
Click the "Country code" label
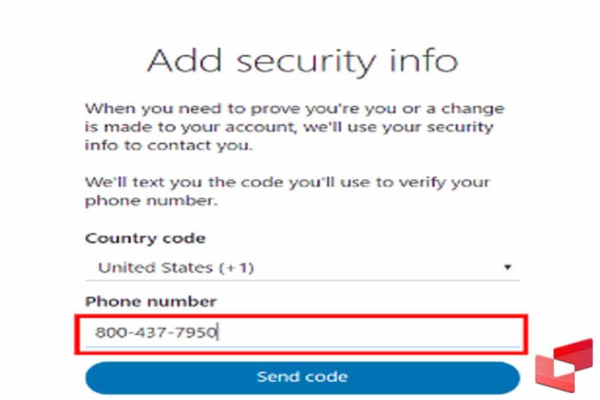[x=145, y=238]
